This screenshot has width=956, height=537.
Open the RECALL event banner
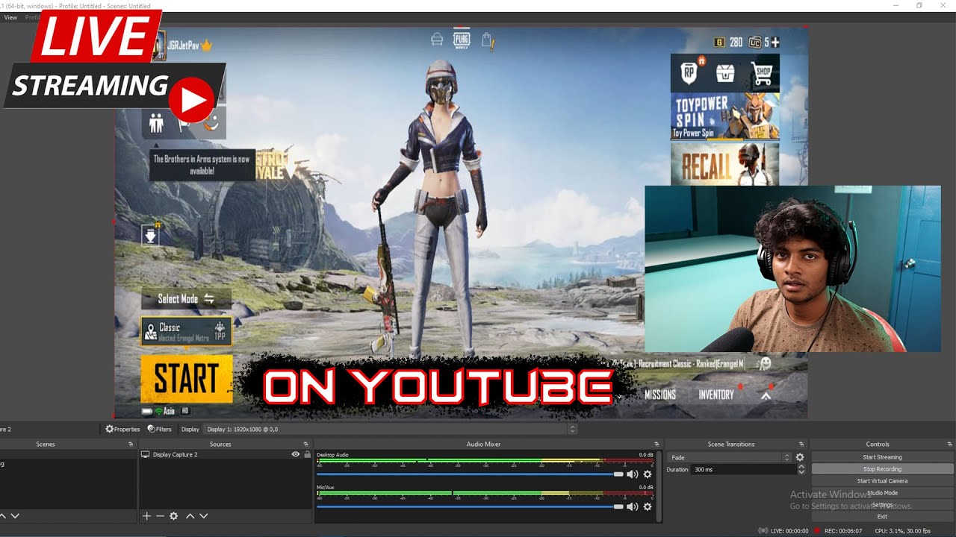(x=725, y=164)
